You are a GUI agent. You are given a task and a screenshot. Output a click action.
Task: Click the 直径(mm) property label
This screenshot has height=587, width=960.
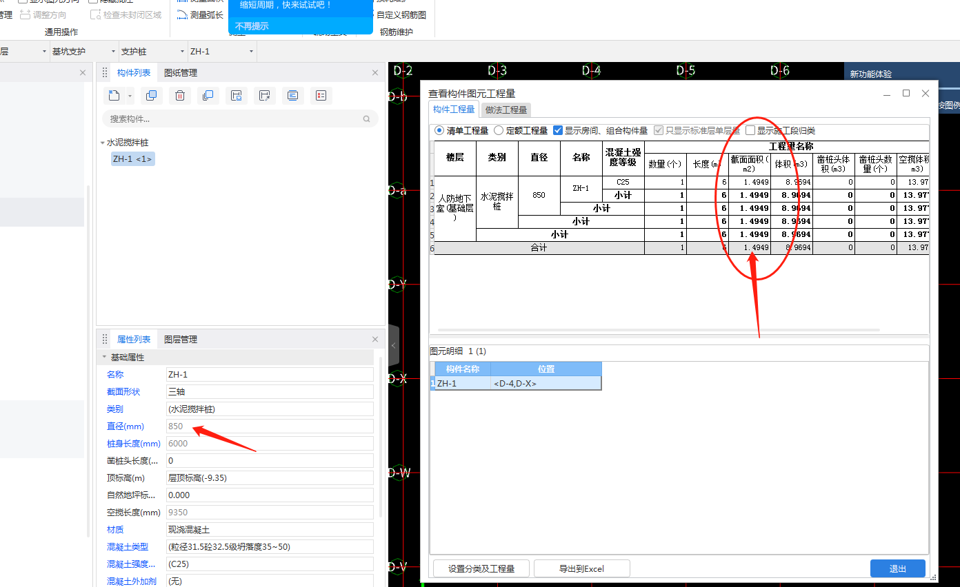(126, 426)
